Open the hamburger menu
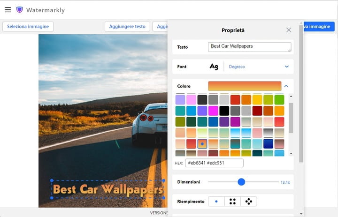 [x=8, y=10]
